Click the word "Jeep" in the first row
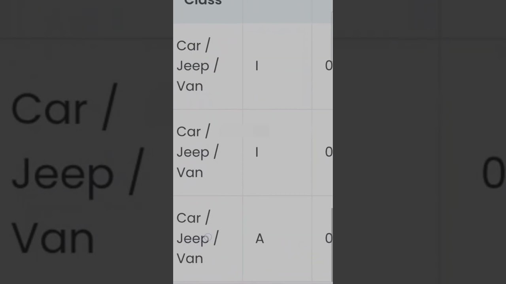 point(193,66)
